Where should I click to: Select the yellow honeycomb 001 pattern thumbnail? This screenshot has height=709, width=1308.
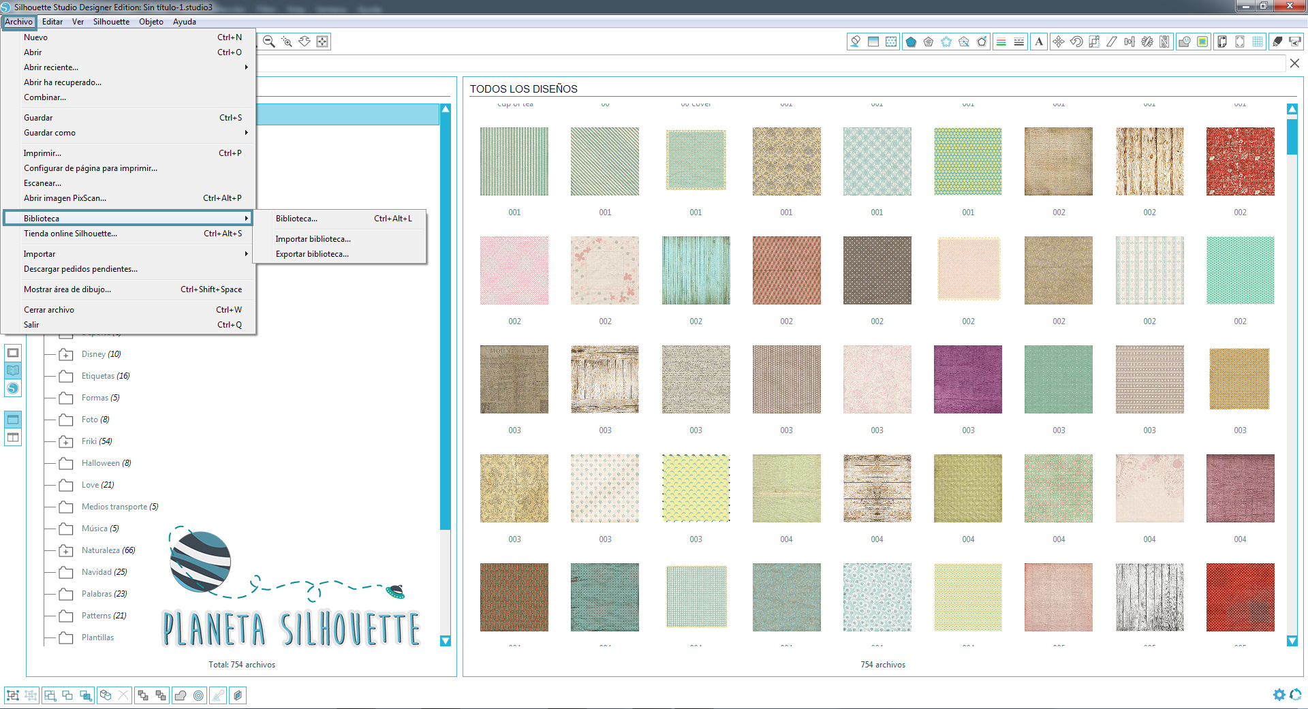968,161
